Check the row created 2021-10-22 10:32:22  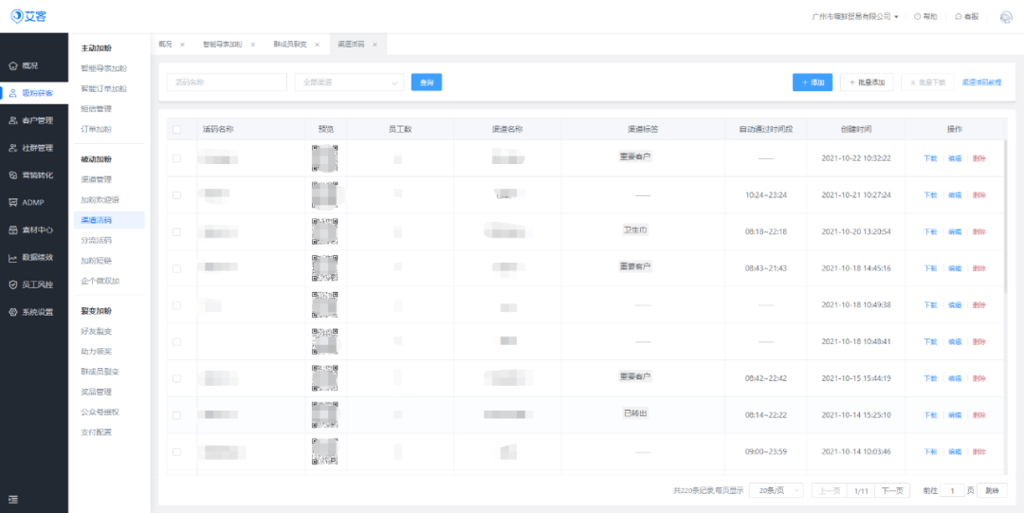pyautogui.click(x=177, y=158)
